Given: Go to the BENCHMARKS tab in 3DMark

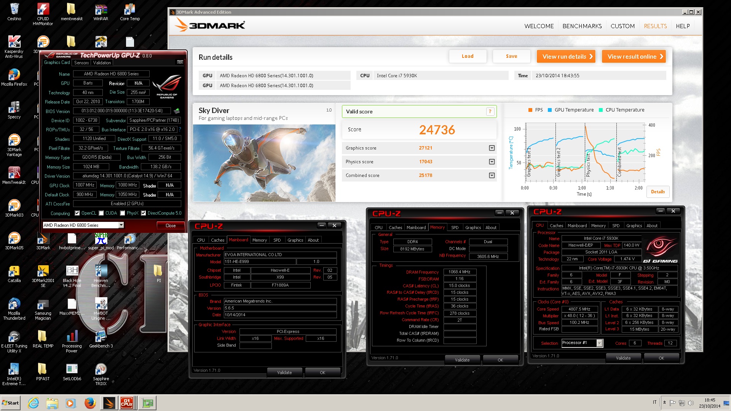Looking at the screenshot, I should click(x=582, y=26).
